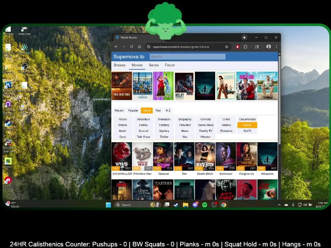Choose the Documentary genre
Image resolution: width=331 pixels, height=248 pixels.
[247, 119]
